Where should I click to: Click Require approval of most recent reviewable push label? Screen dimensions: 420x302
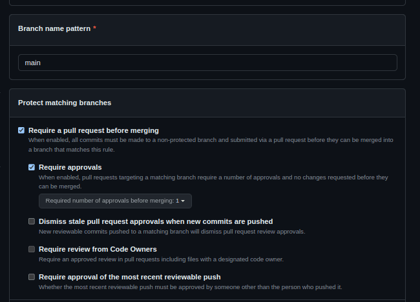(130, 277)
